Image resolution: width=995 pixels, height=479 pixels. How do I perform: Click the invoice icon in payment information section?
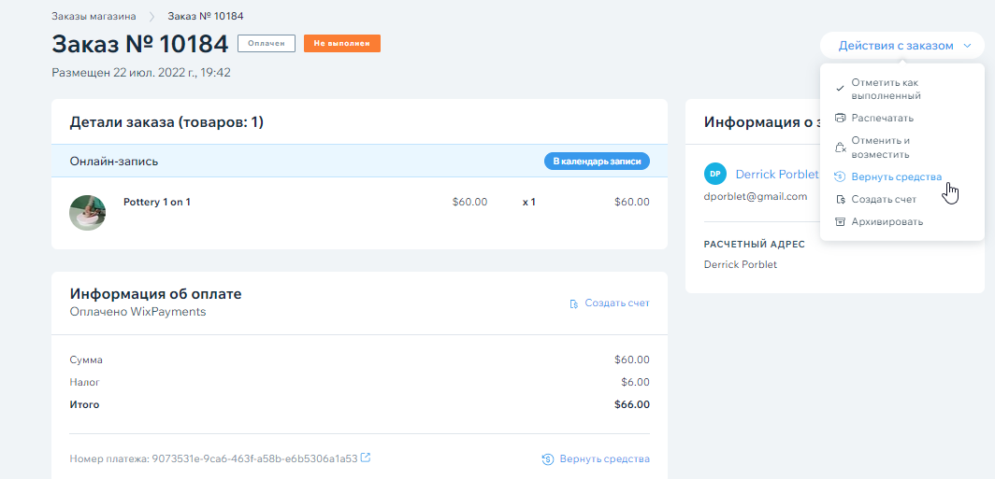(574, 303)
